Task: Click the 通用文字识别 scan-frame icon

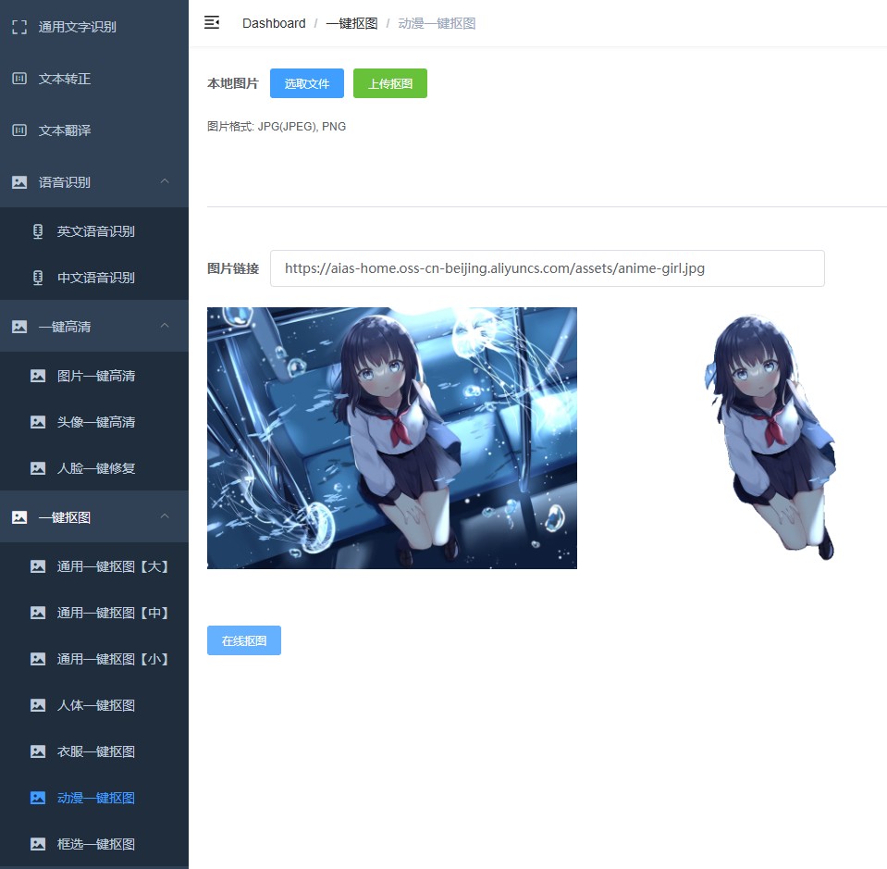Action: pos(19,27)
